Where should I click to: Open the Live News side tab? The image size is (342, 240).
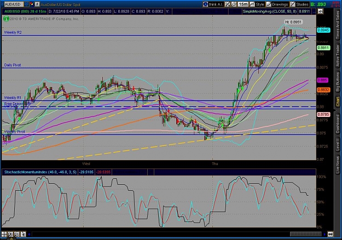point(338,163)
